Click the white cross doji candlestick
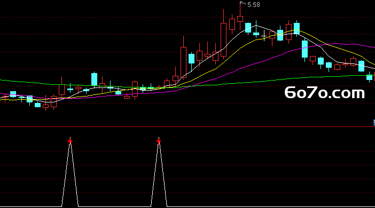 pyautogui.click(x=264, y=36)
